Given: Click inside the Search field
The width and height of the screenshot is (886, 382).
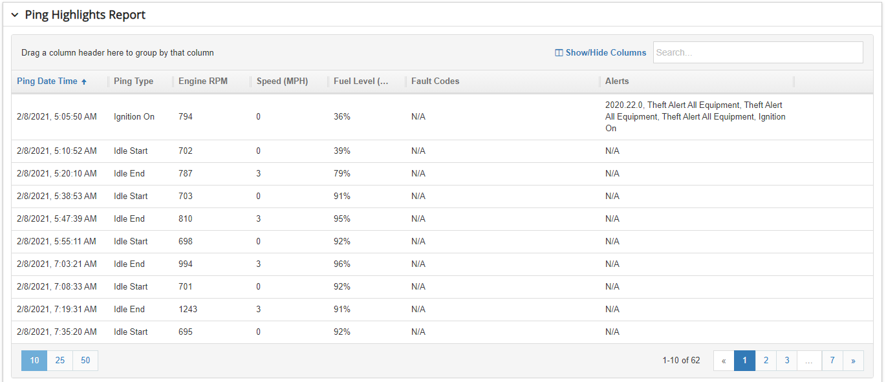Looking at the screenshot, I should (757, 52).
